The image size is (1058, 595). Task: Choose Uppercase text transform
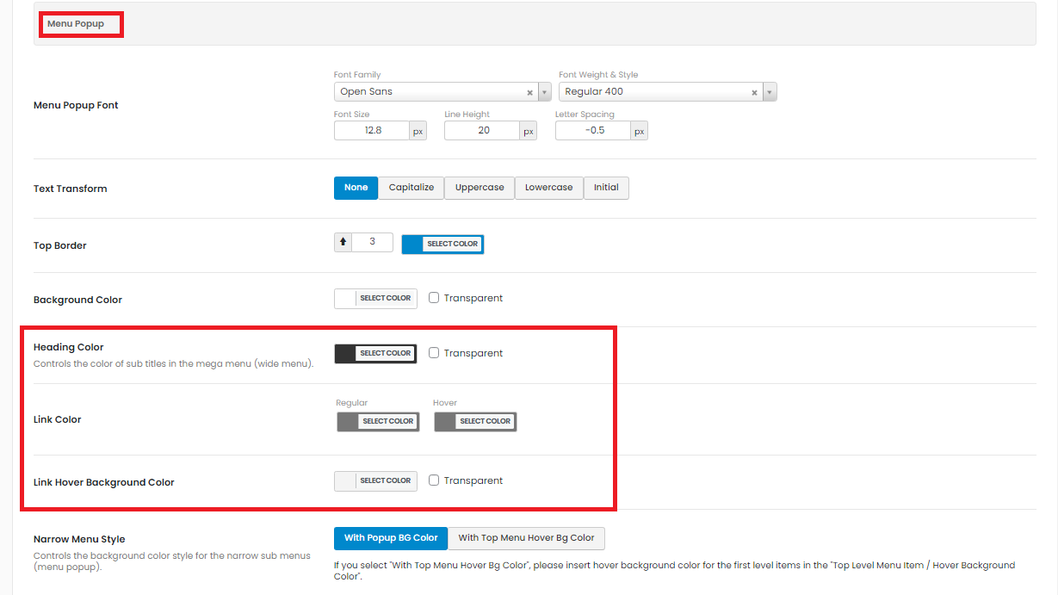pos(480,188)
